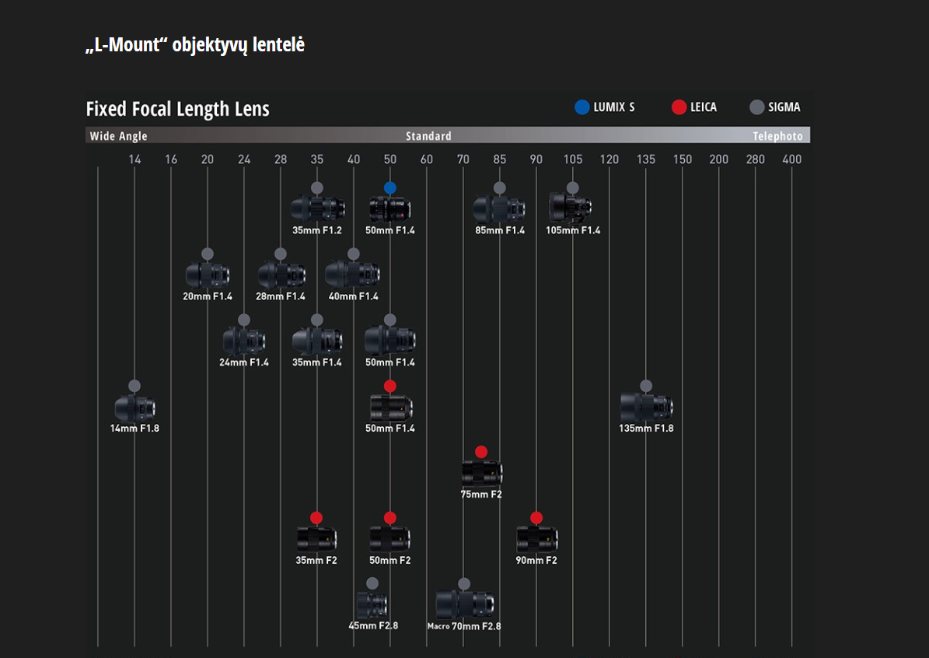Screen dimensions: 929x658
Task: Click the blue LUMIX S legend dot
Action: [582, 107]
